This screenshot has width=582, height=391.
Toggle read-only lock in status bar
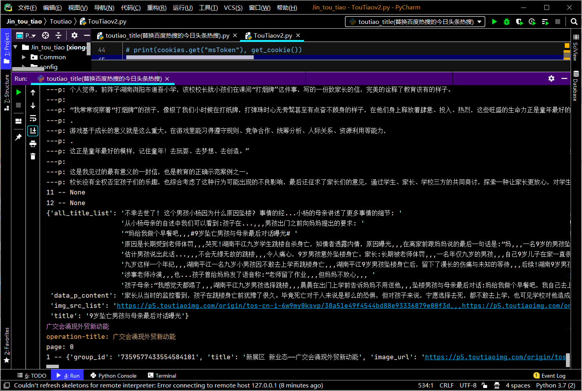(x=484, y=386)
